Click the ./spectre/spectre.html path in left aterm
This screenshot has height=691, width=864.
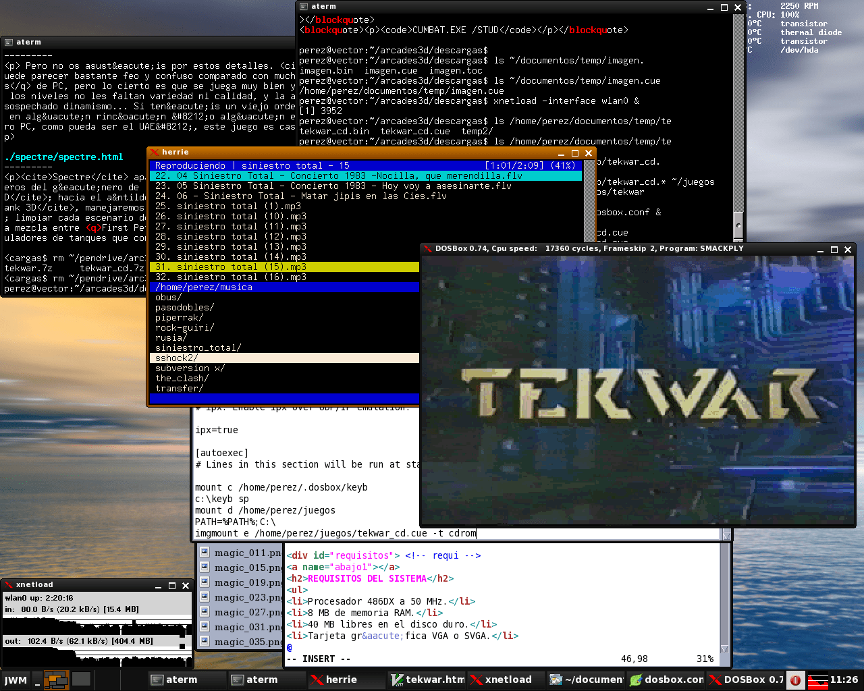coord(63,157)
